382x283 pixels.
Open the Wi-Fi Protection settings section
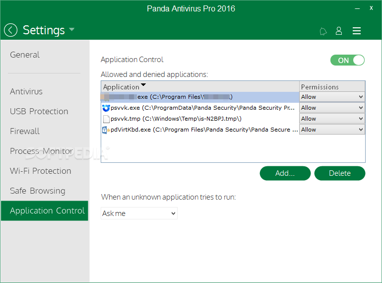(x=41, y=171)
